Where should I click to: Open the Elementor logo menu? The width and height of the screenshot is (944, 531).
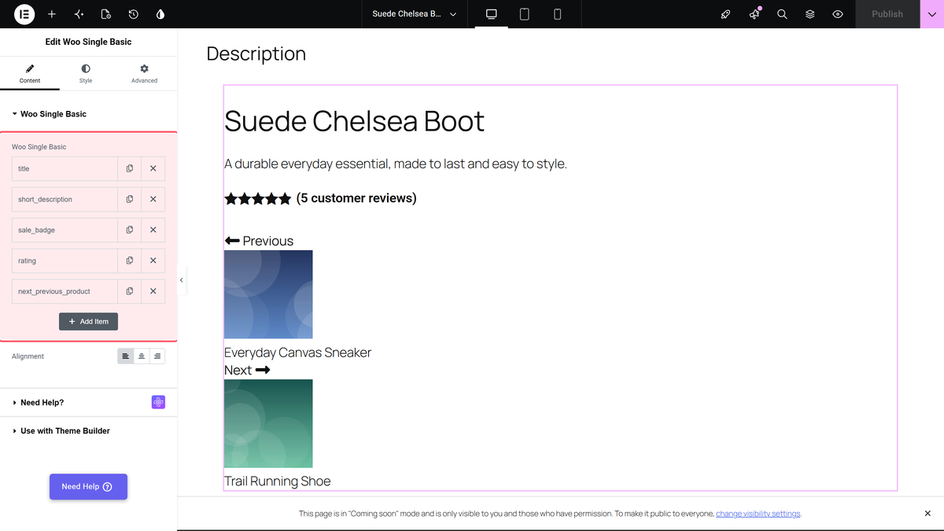24,14
